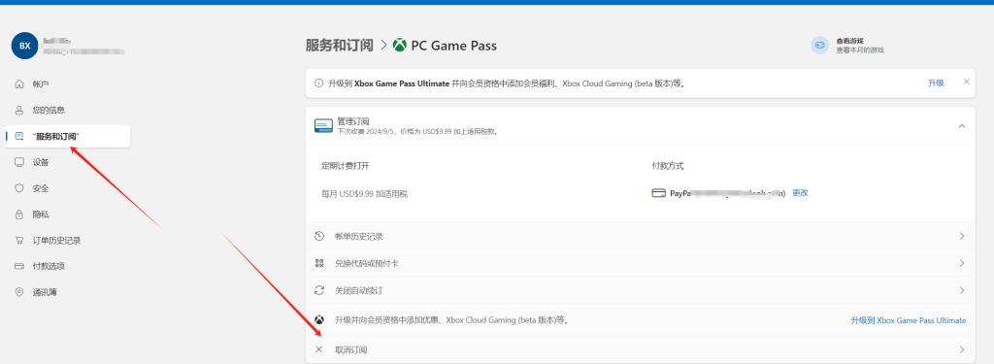Screen dimensions: 994x364
Task: Click the Xbox logo beside PC Game Pass
Action: (399, 46)
